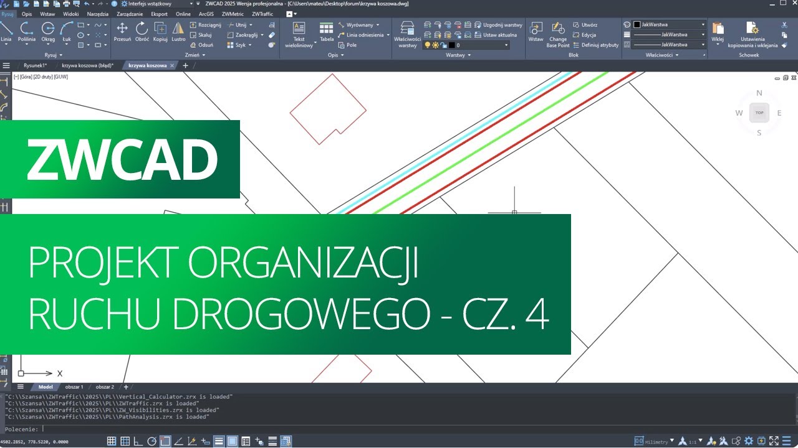Open the Wyrównany dimension dropdown
Viewport: 798px width, 448px height.
[378, 25]
